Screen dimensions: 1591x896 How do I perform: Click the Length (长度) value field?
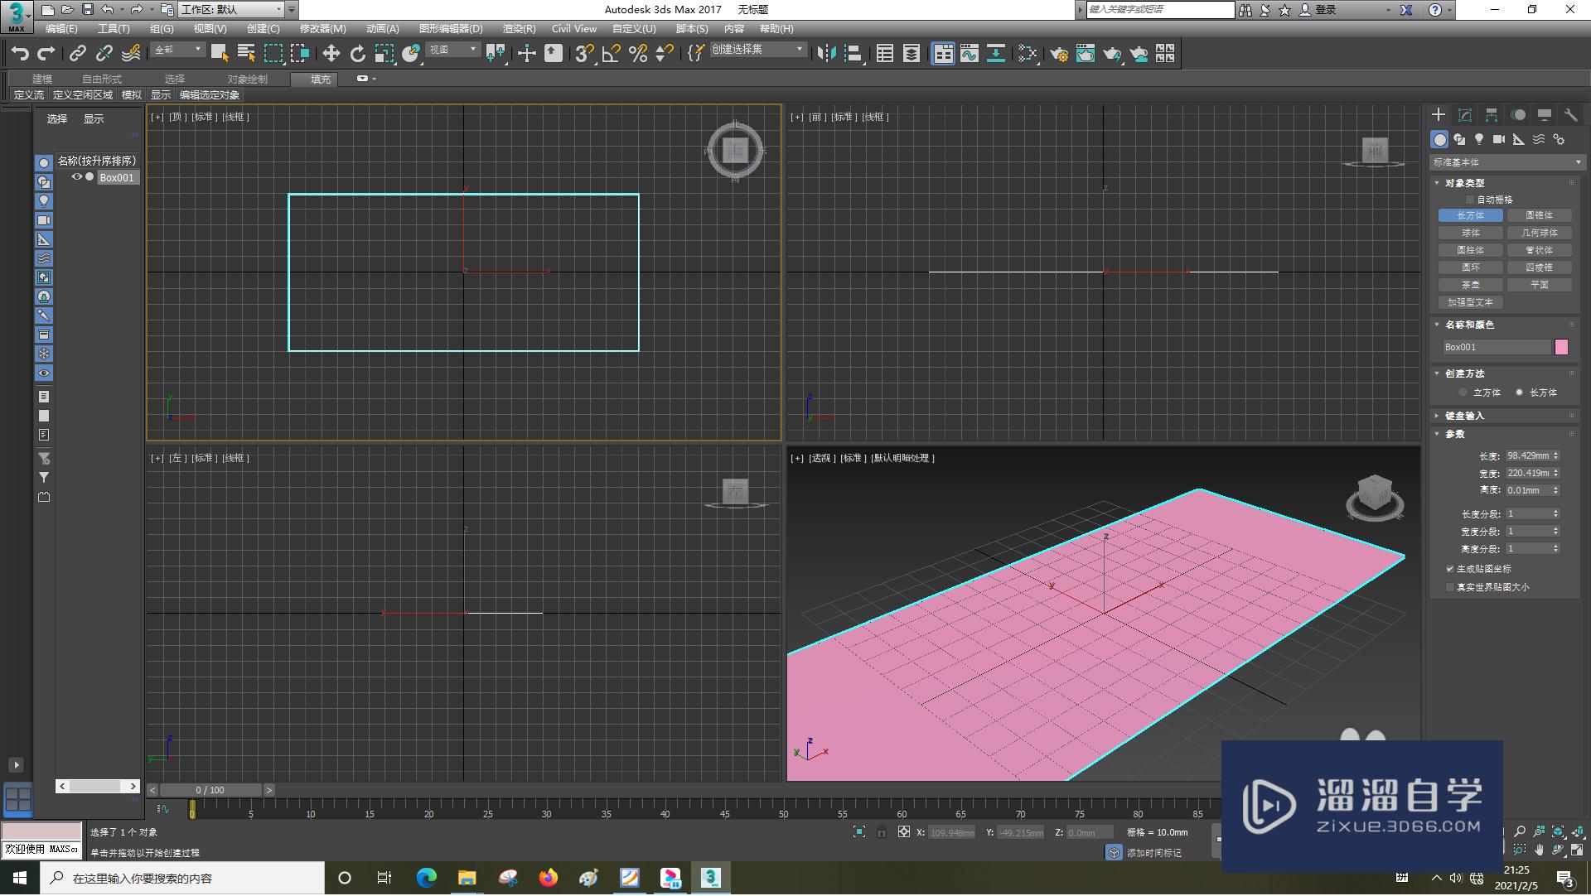point(1528,456)
